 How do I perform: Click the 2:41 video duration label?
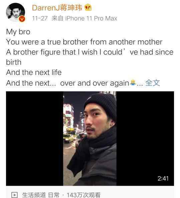pyautogui.click(x=163, y=178)
